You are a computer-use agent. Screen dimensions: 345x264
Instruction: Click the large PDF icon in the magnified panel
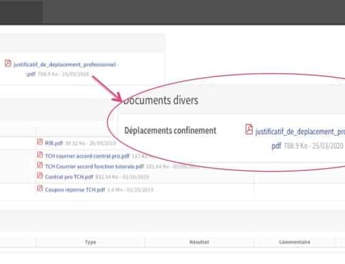click(x=249, y=129)
